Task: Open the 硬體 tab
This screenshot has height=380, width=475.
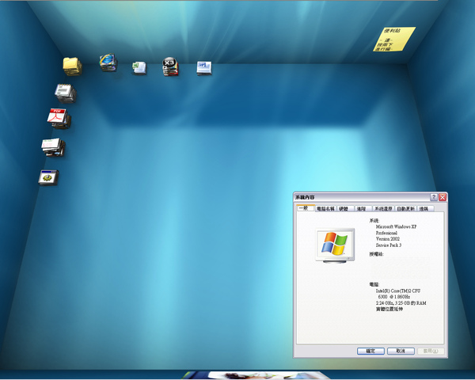Action: tap(344, 208)
